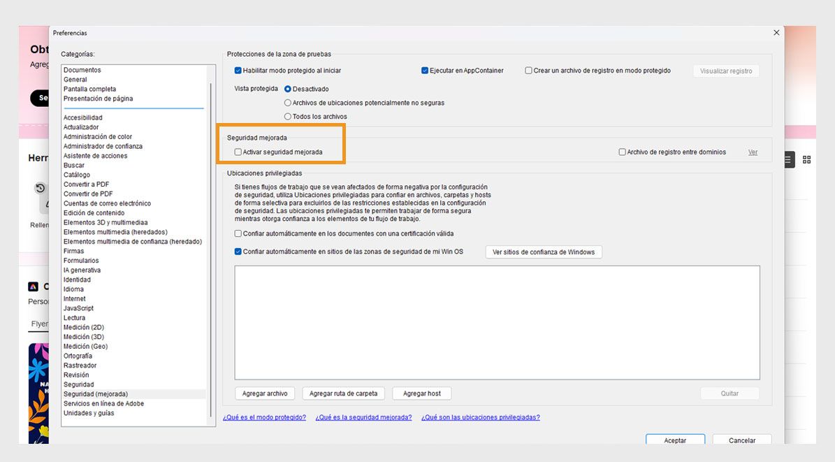Select Elementos 3D y multimediaa category
This screenshot has height=462, width=835.
click(x=106, y=223)
